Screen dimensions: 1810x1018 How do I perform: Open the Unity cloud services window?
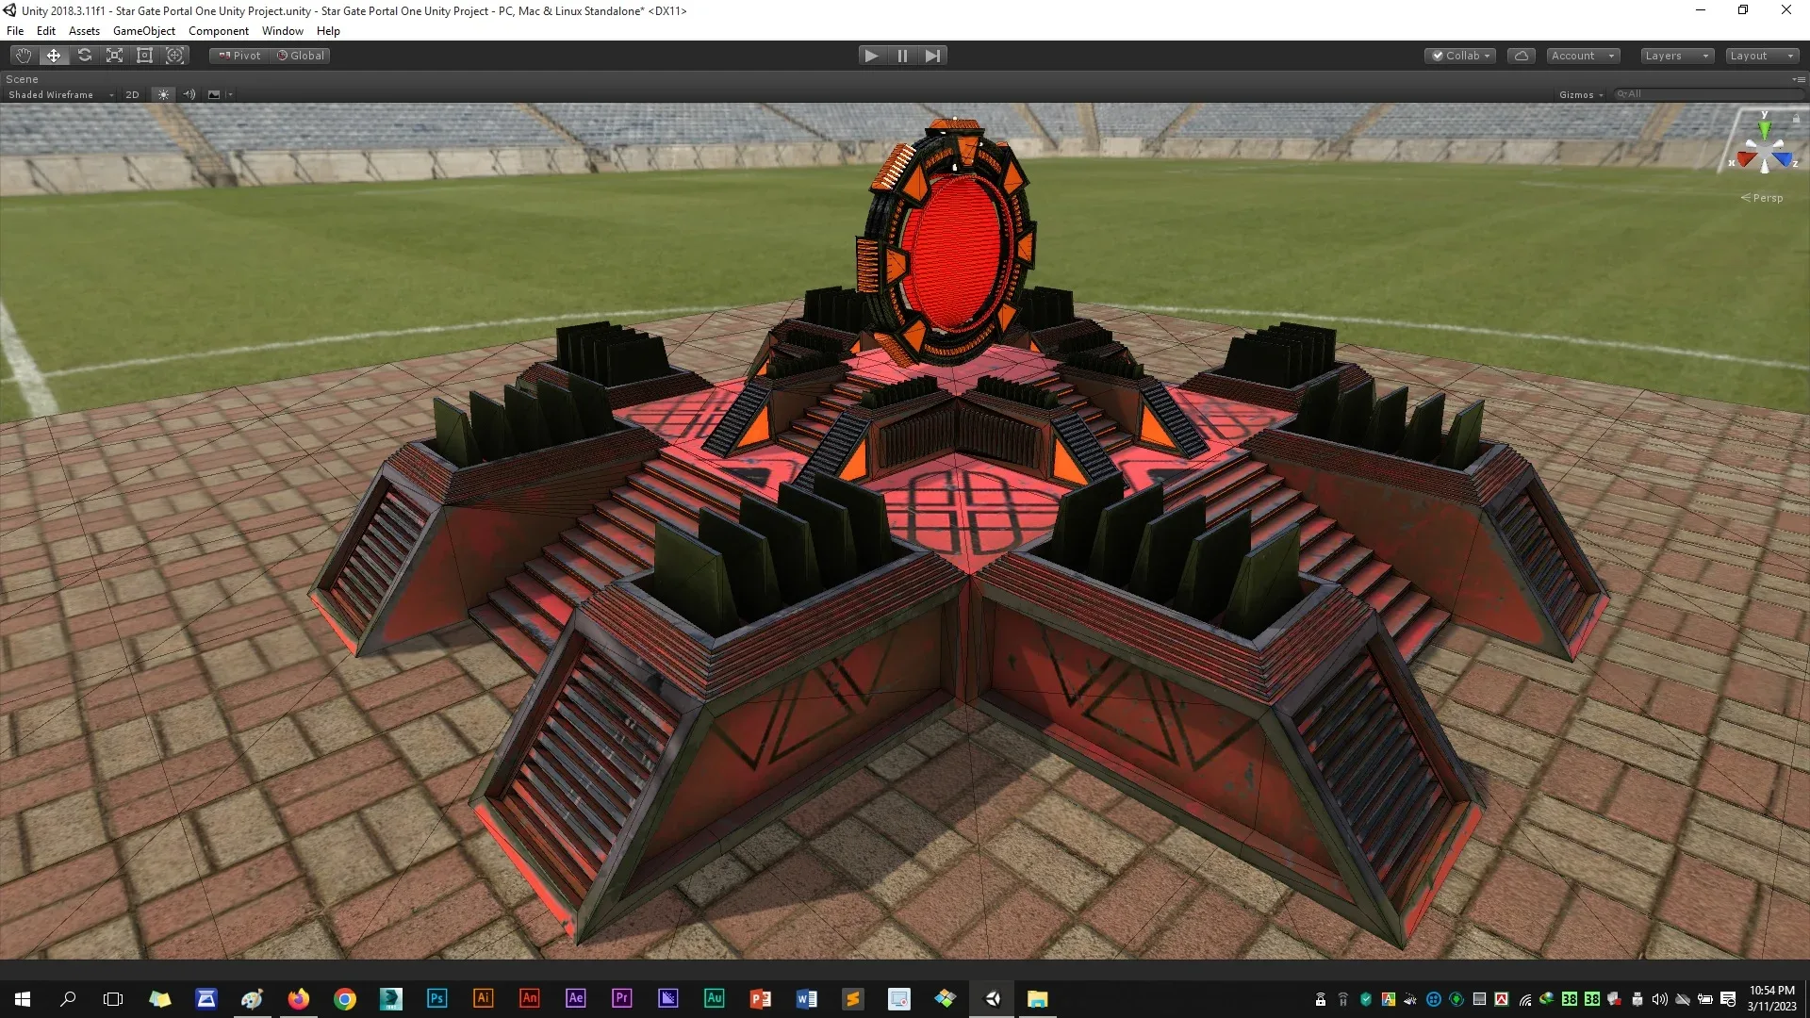point(1521,55)
